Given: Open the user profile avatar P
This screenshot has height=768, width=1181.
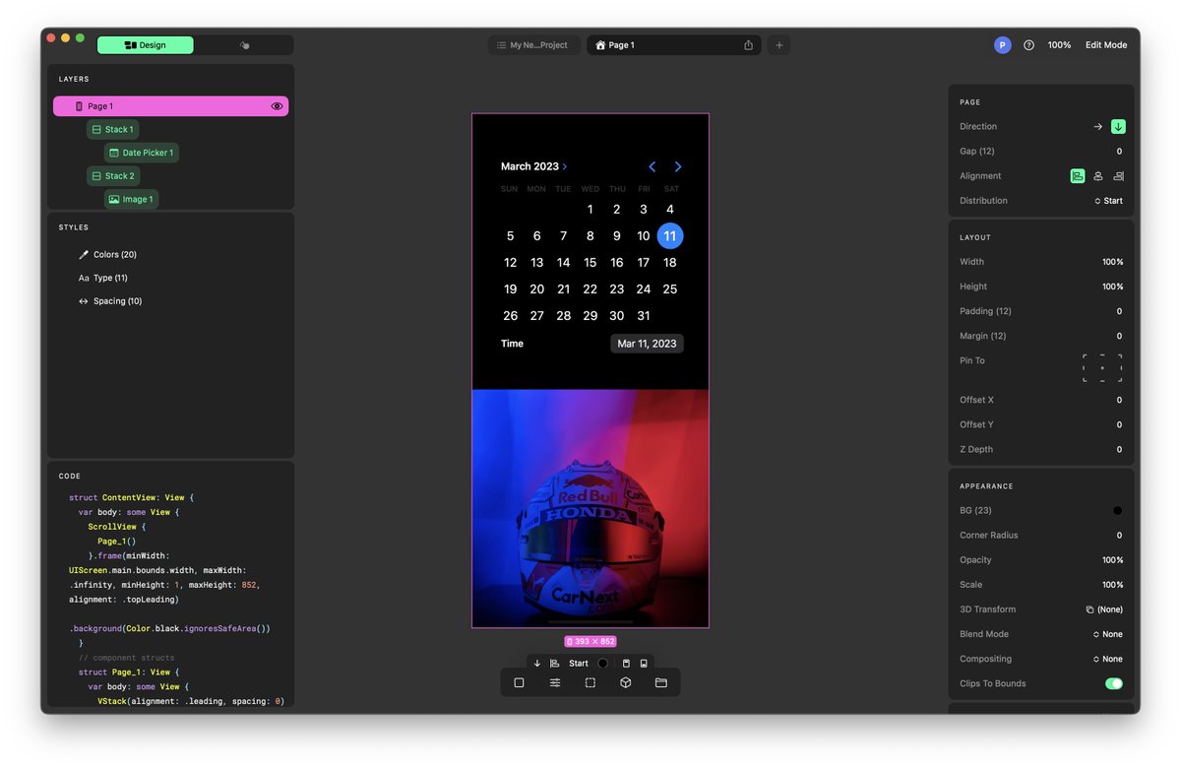Looking at the screenshot, I should click(1002, 45).
